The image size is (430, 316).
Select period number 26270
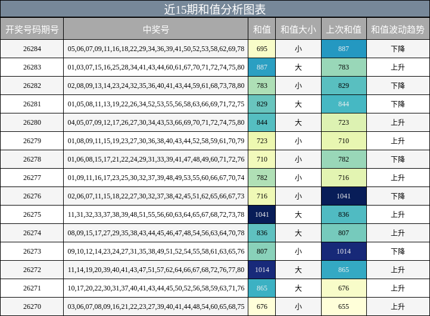32,306
